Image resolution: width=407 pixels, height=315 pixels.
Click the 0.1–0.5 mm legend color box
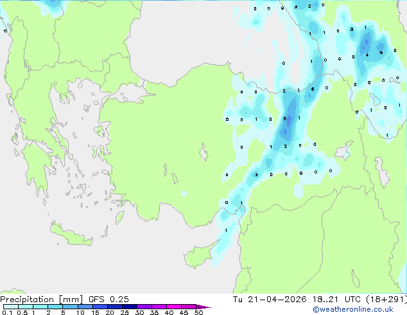pos(11,307)
